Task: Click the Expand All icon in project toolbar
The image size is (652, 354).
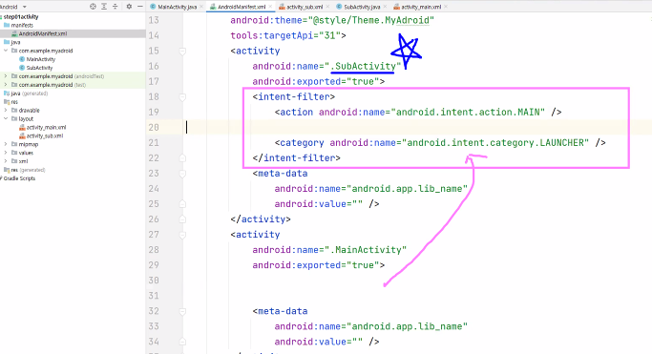Action: 104,7
